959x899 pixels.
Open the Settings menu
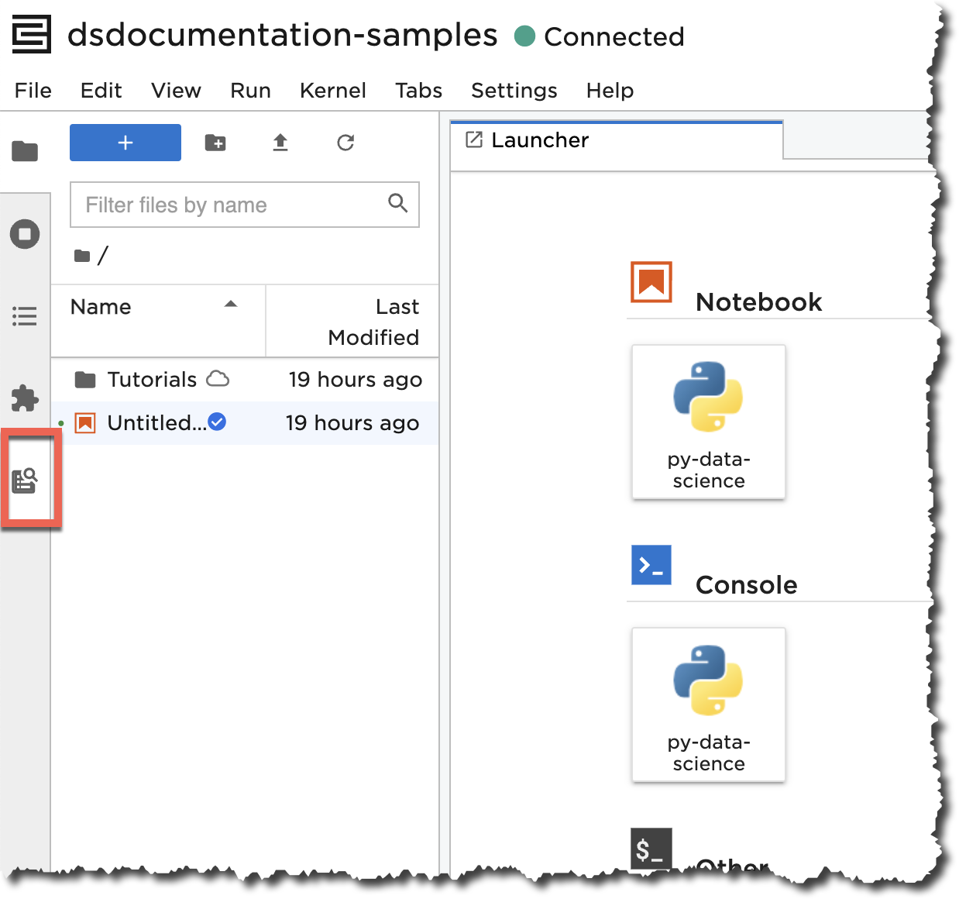514,91
